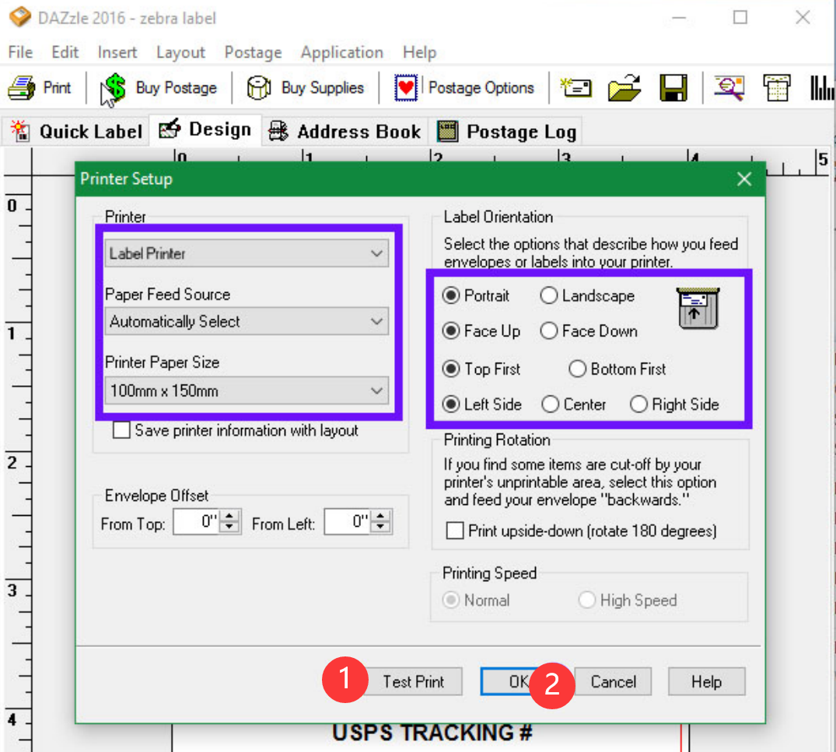Click the envelope feed orientation preview icon
Screen dimensions: 836x752
pos(698,308)
